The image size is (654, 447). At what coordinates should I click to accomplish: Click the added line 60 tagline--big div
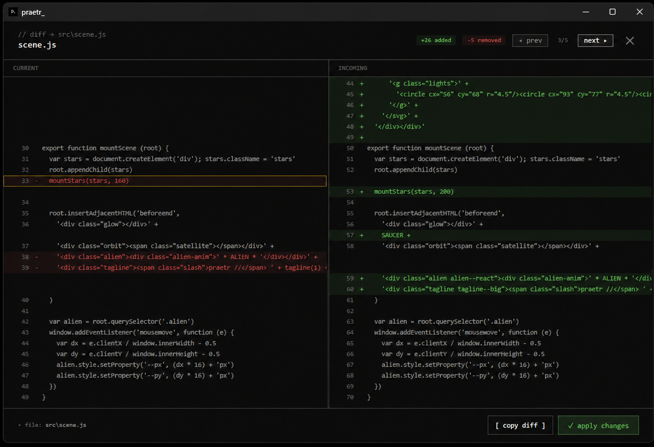click(491, 289)
